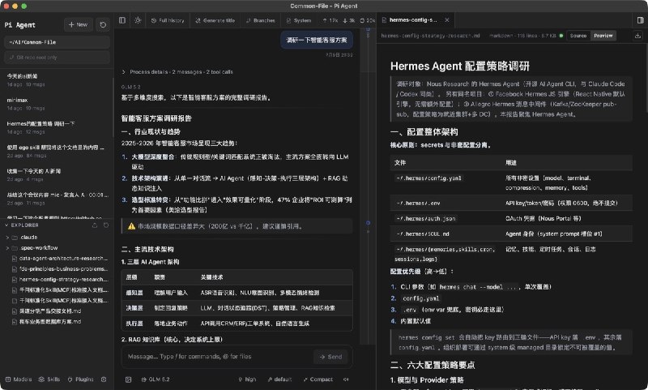Toggle the right panel layout icon
648x390 pixels.
tap(640, 20)
